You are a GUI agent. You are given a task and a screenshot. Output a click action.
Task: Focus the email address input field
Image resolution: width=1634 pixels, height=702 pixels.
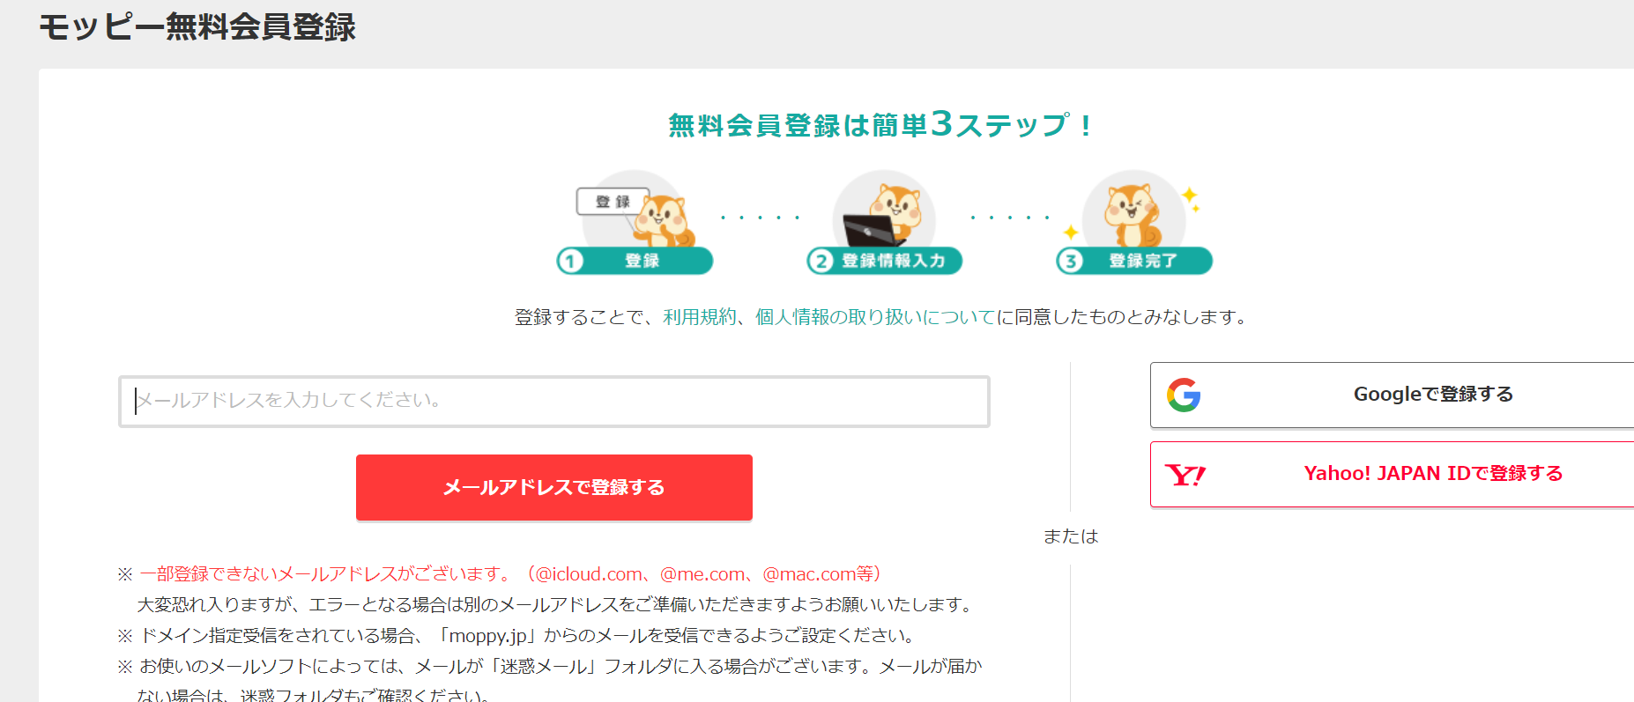click(x=554, y=402)
